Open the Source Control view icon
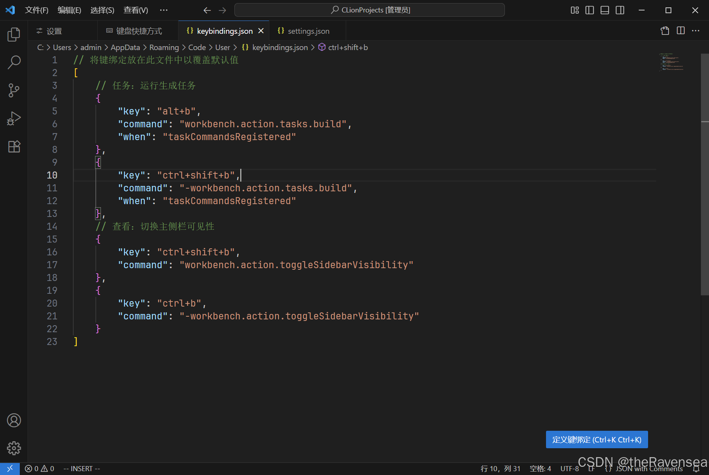This screenshot has height=475, width=709. pyautogui.click(x=14, y=90)
